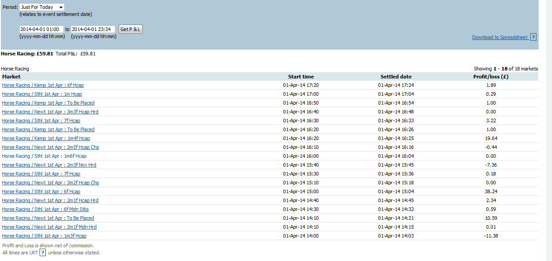Select the 19.64 profit value
Image resolution: width=552 pixels, height=261 pixels.
491,138
